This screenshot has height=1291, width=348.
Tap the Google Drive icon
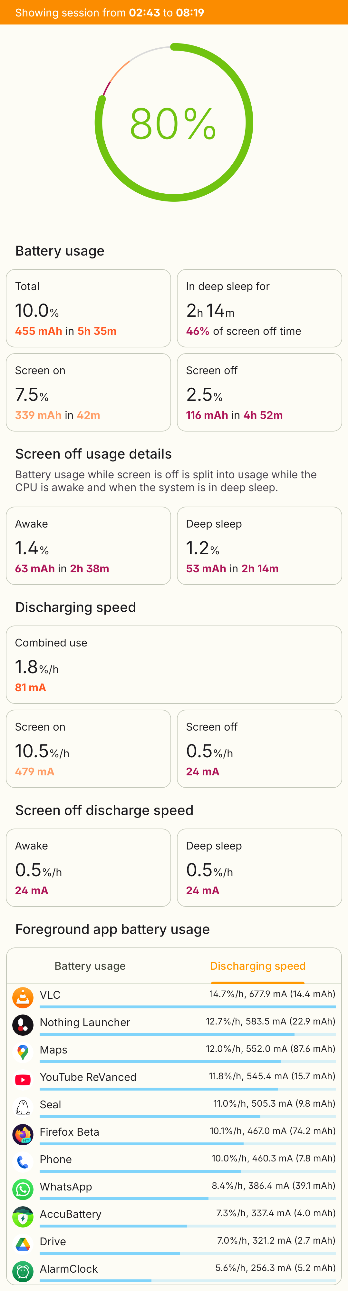tap(23, 1244)
